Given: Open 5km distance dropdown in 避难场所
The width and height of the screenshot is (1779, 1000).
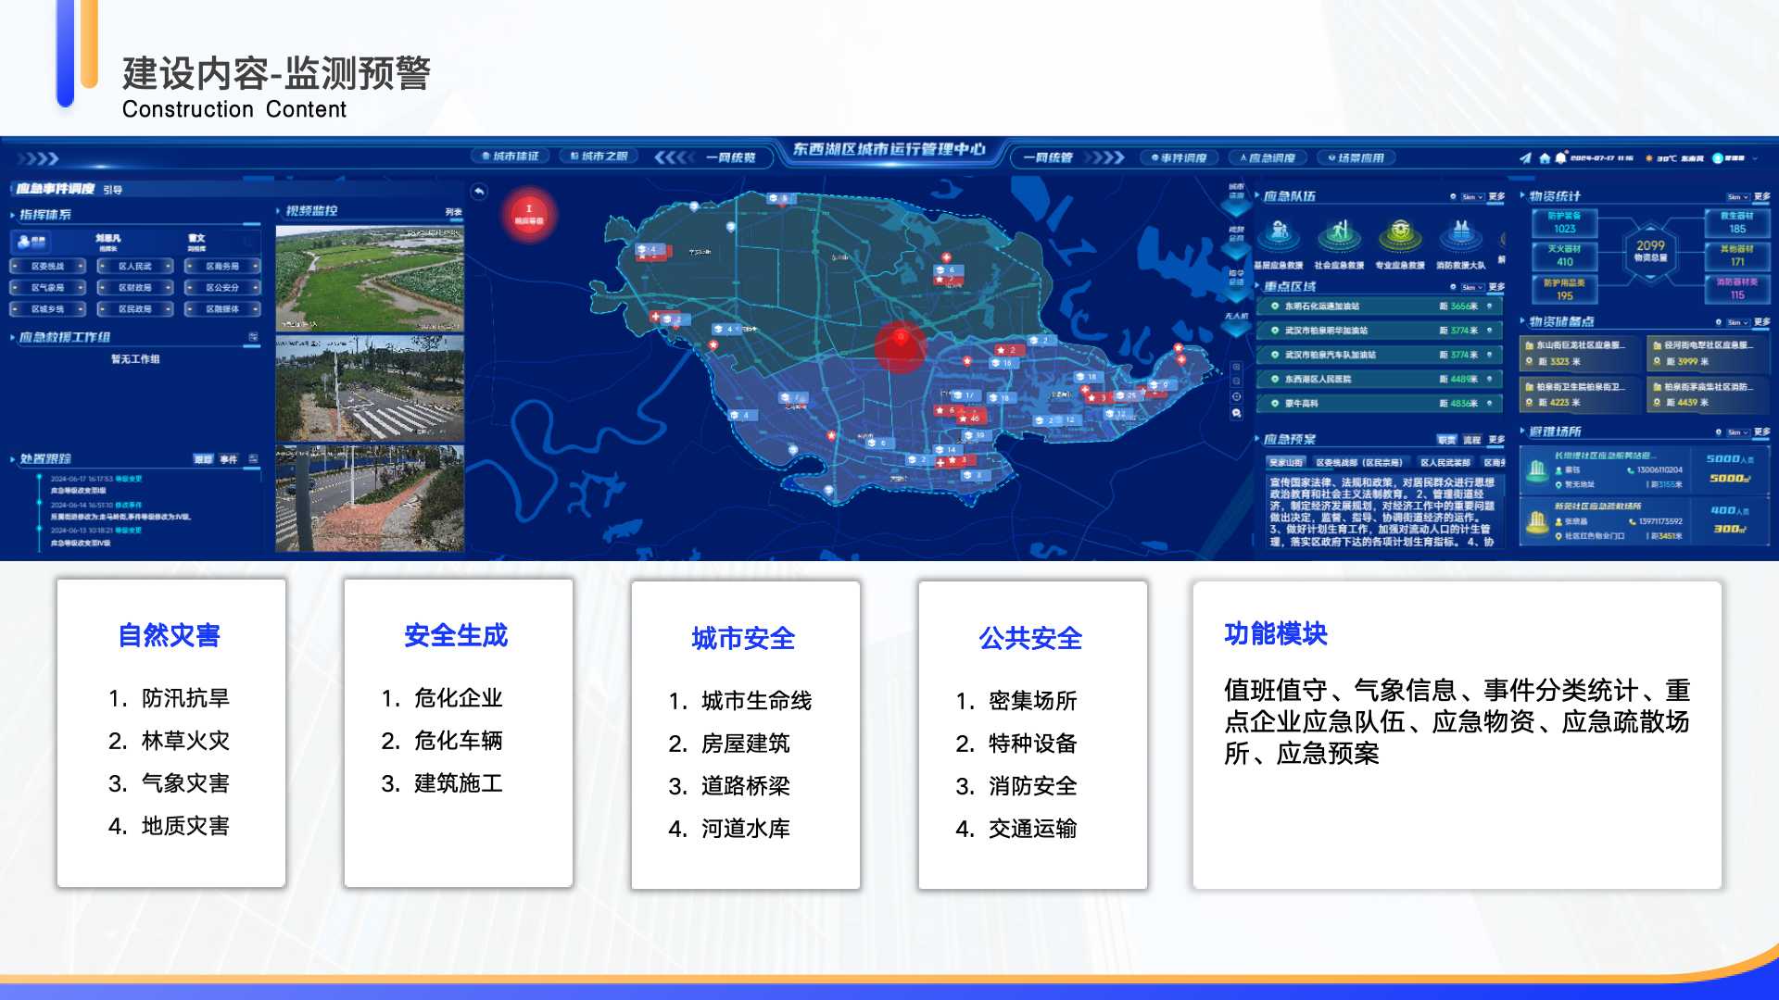Looking at the screenshot, I should coord(1737,432).
